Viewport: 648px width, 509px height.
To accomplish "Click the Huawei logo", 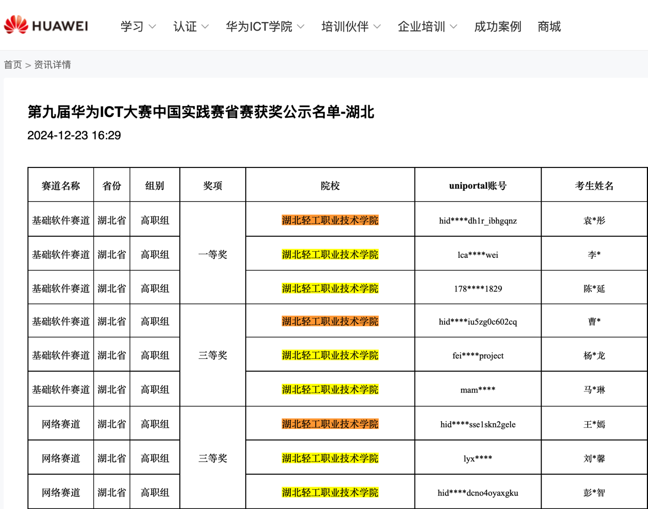I will (x=46, y=26).
